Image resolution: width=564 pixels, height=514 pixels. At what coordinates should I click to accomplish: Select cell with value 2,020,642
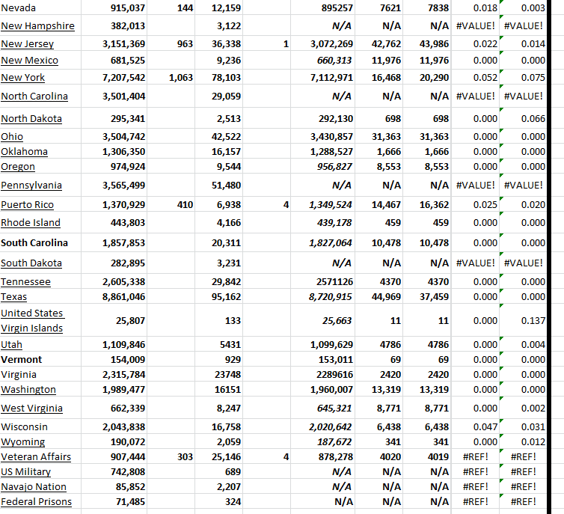pyautogui.click(x=322, y=427)
